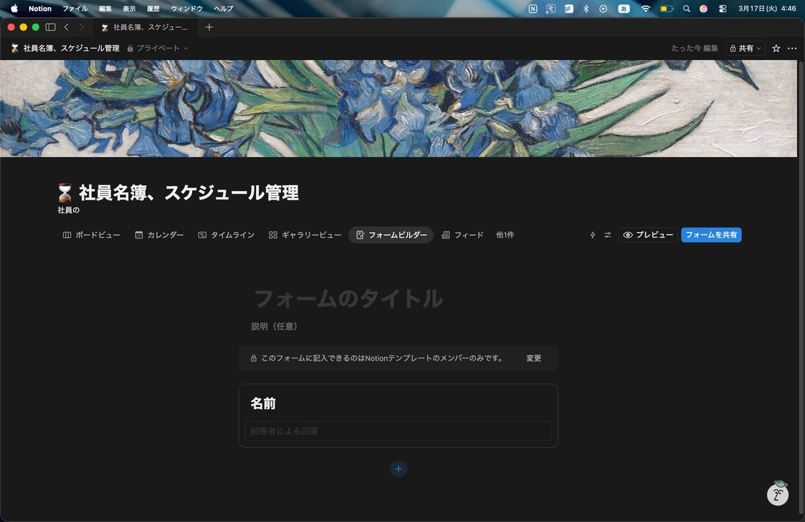Open the 履歴 menu

153,9
